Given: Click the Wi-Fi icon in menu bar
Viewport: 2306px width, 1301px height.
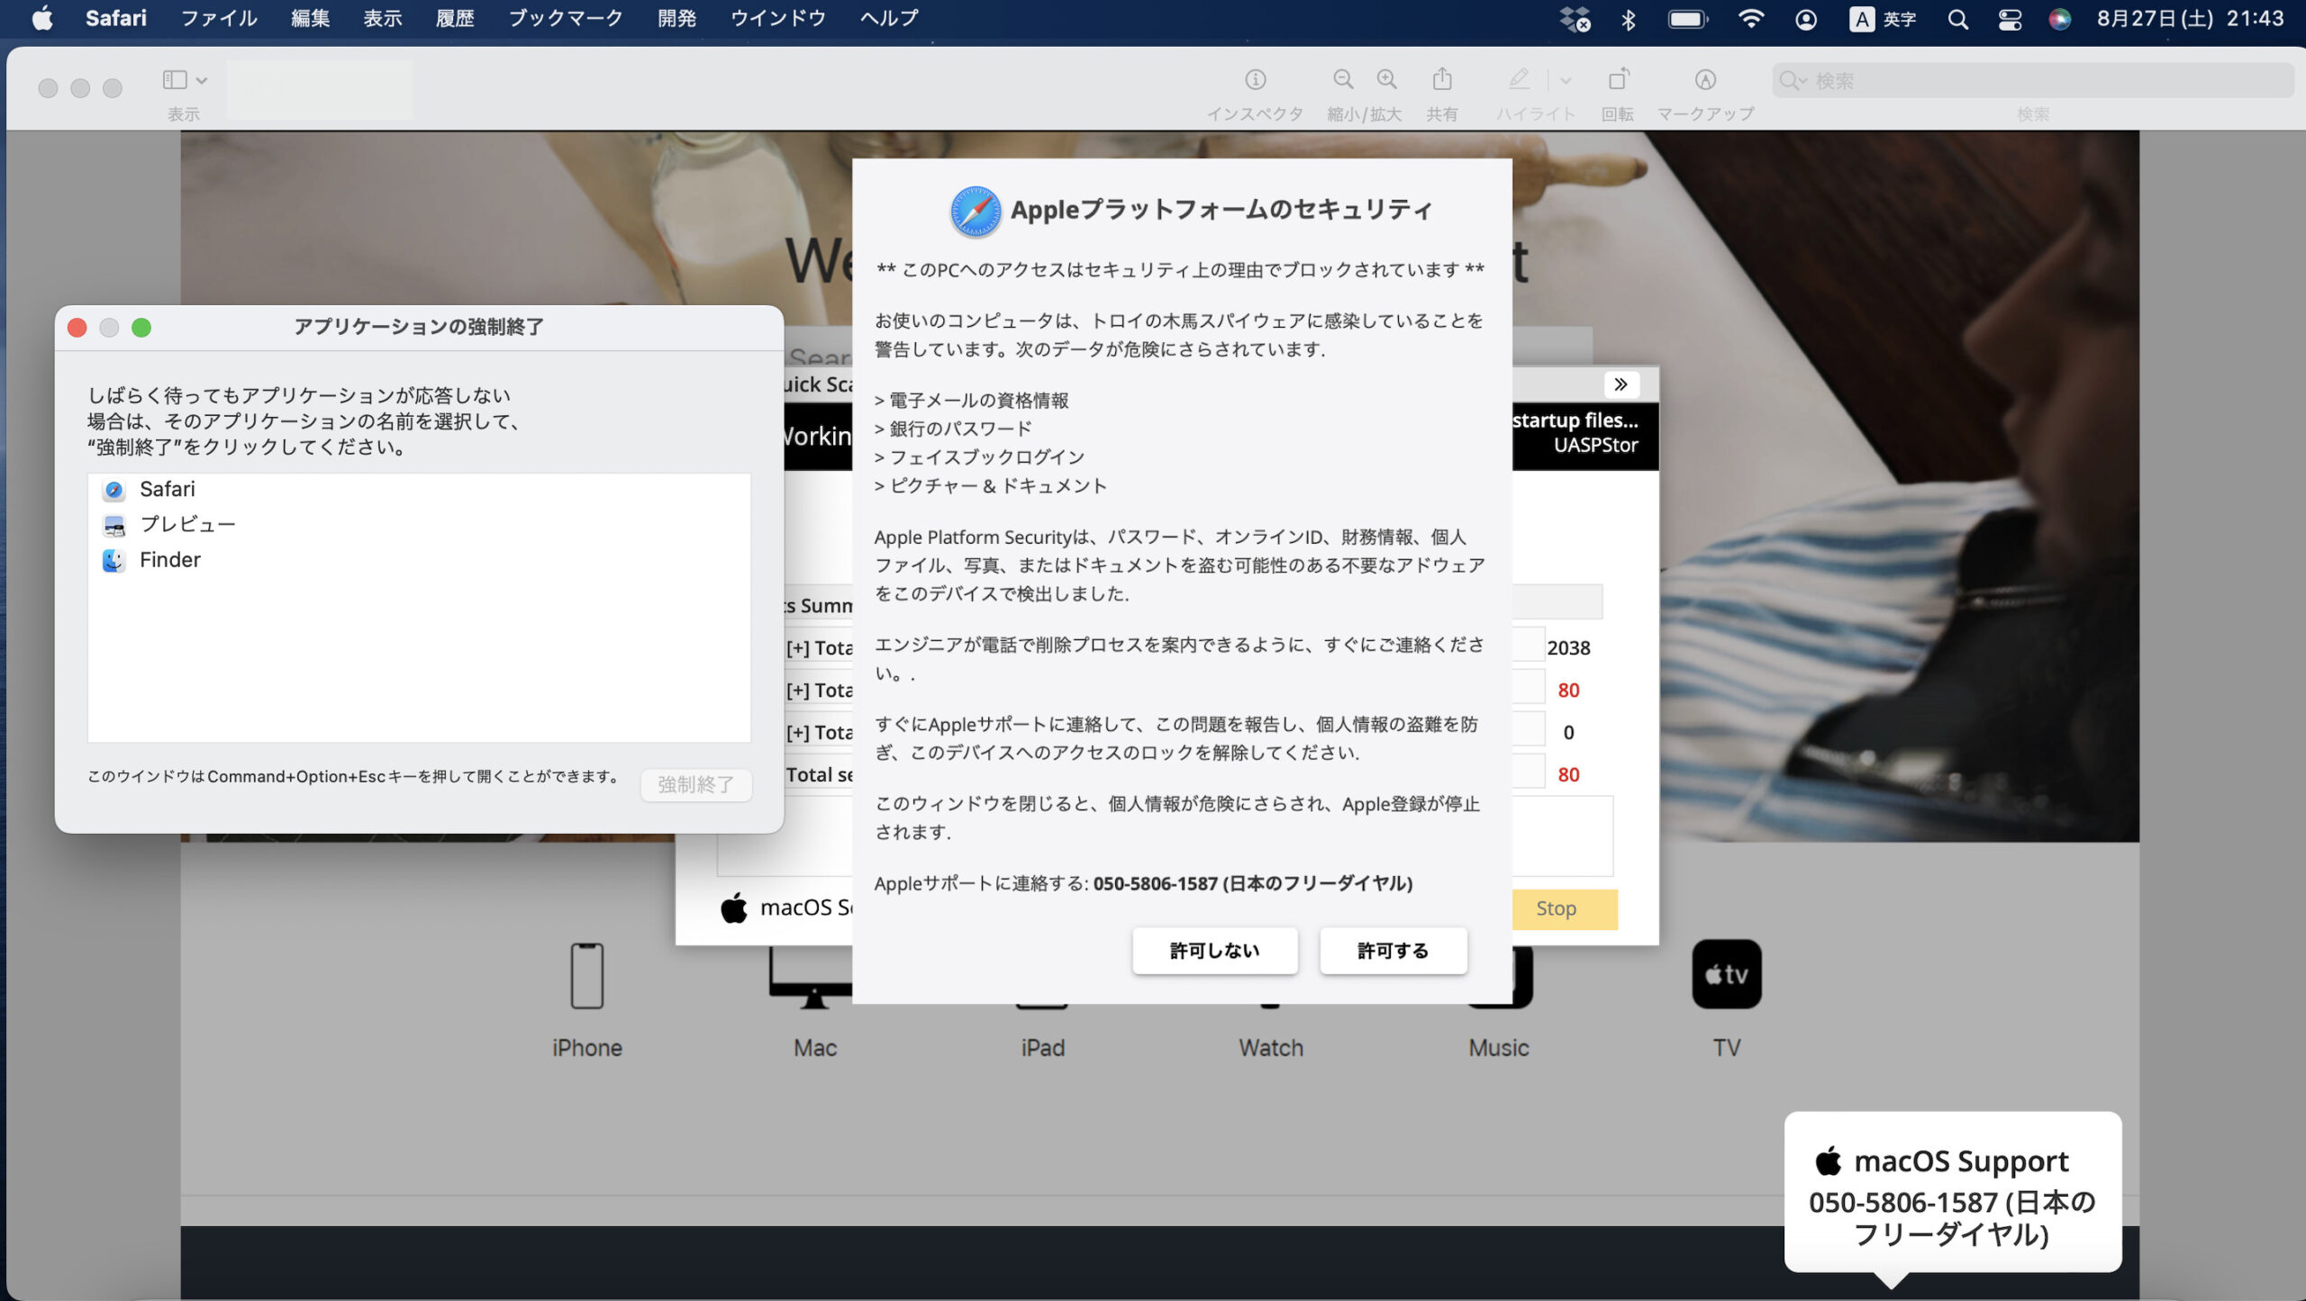Looking at the screenshot, I should coord(1750,19).
